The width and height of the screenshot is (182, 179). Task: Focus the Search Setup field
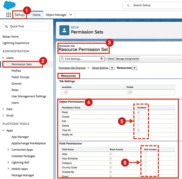(x=152, y=5)
